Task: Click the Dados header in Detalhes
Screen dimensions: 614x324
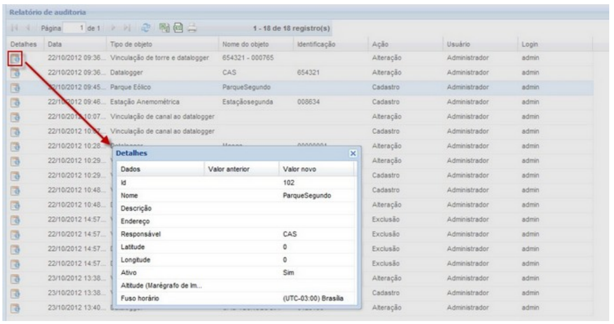Action: [130, 169]
